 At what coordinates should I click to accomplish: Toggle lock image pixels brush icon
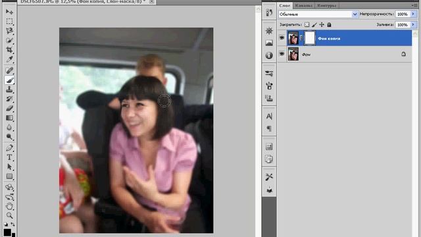pos(314,25)
